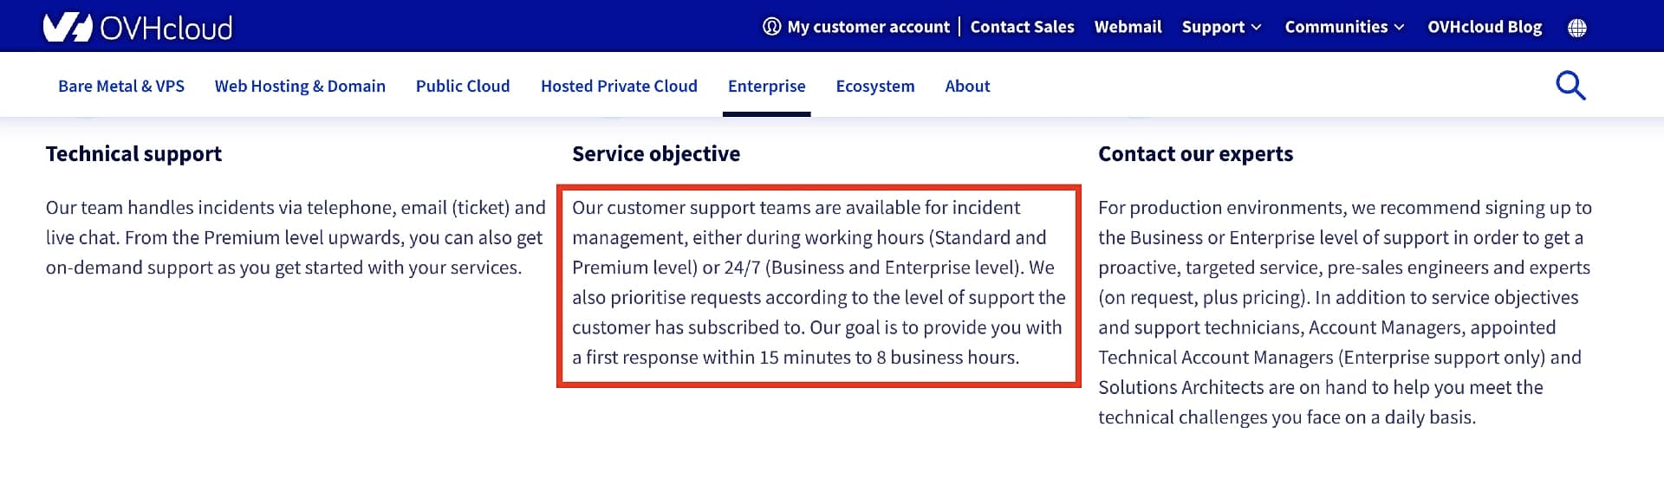The image size is (1664, 478).
Task: Open the Ecosystem menu
Action: [x=875, y=86]
